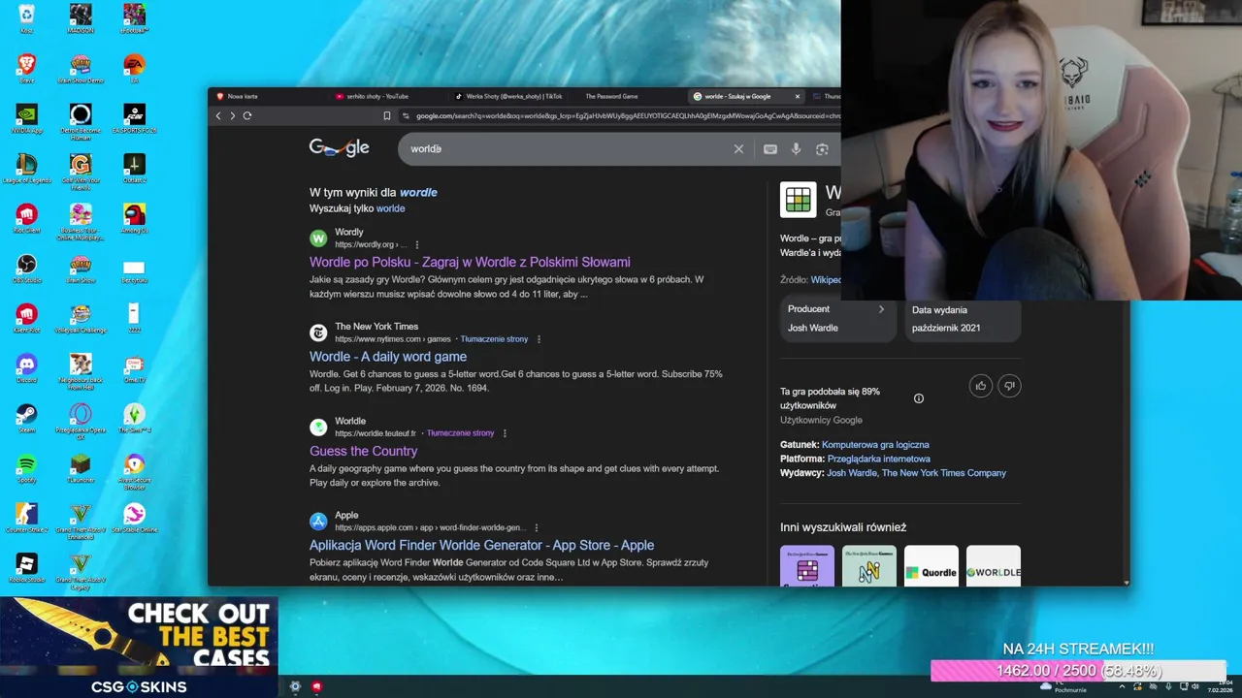Click the thumbs up rating icon
1242x698 pixels.
pyautogui.click(x=981, y=386)
